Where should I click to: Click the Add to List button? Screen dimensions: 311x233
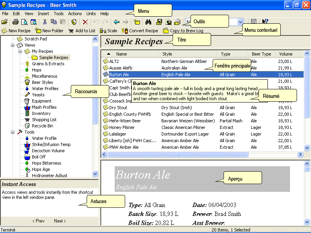[82, 31]
